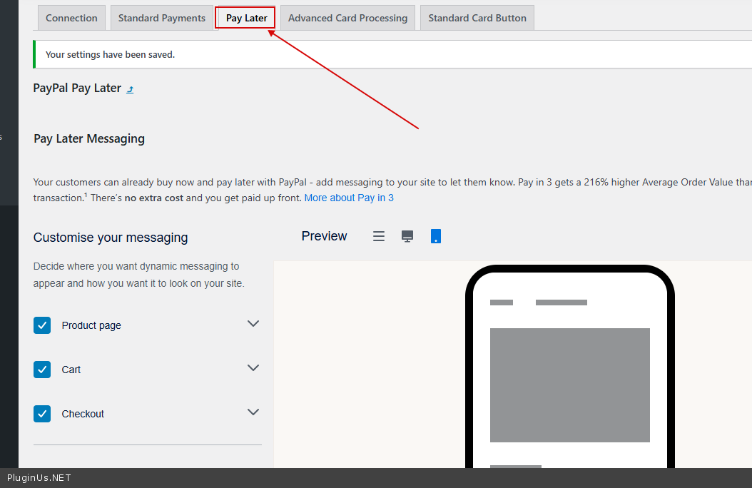The height and width of the screenshot is (488, 752).
Task: Open the Standard Payments tab
Action: (x=162, y=18)
